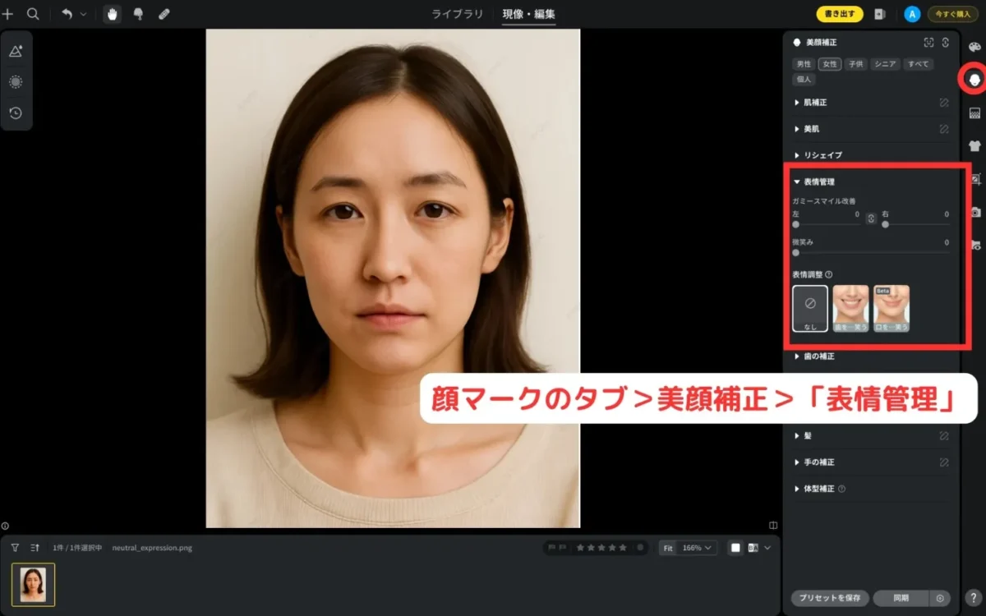This screenshot has height=616, width=986.
Task: Select the 男性 face filter
Action: click(x=804, y=64)
